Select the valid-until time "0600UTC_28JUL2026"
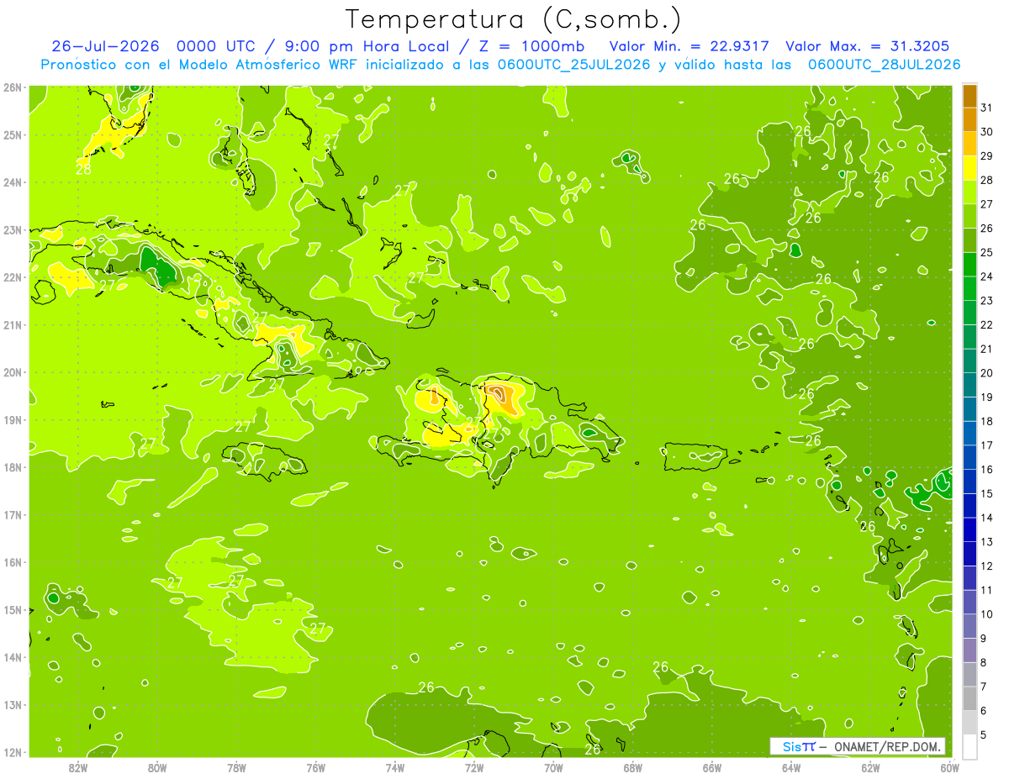This screenshot has width=1009, height=779. [885, 65]
